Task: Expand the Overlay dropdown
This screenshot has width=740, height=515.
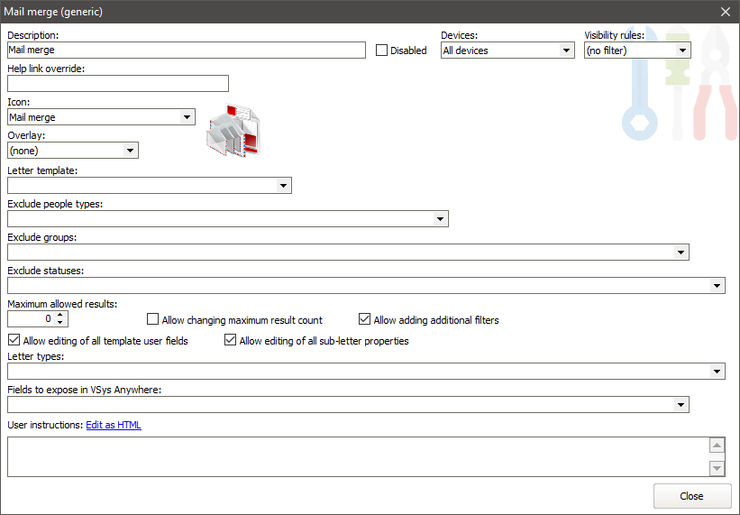Action: (130, 151)
